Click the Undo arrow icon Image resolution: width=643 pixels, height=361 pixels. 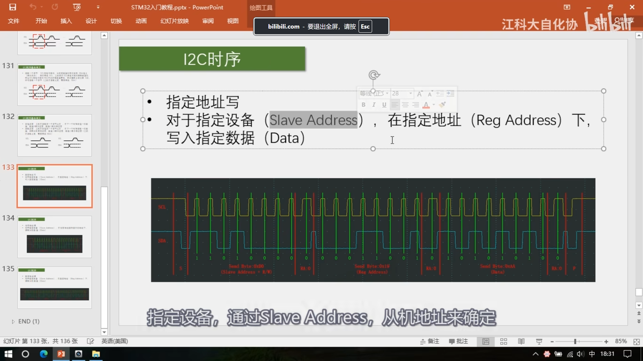click(33, 7)
